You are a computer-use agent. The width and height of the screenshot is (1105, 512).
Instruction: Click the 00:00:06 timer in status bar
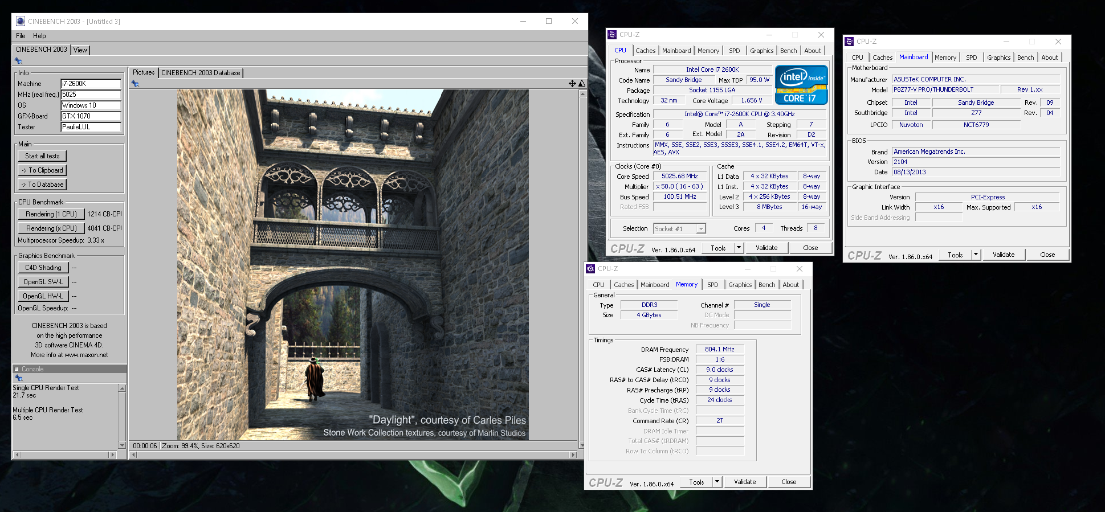point(145,446)
